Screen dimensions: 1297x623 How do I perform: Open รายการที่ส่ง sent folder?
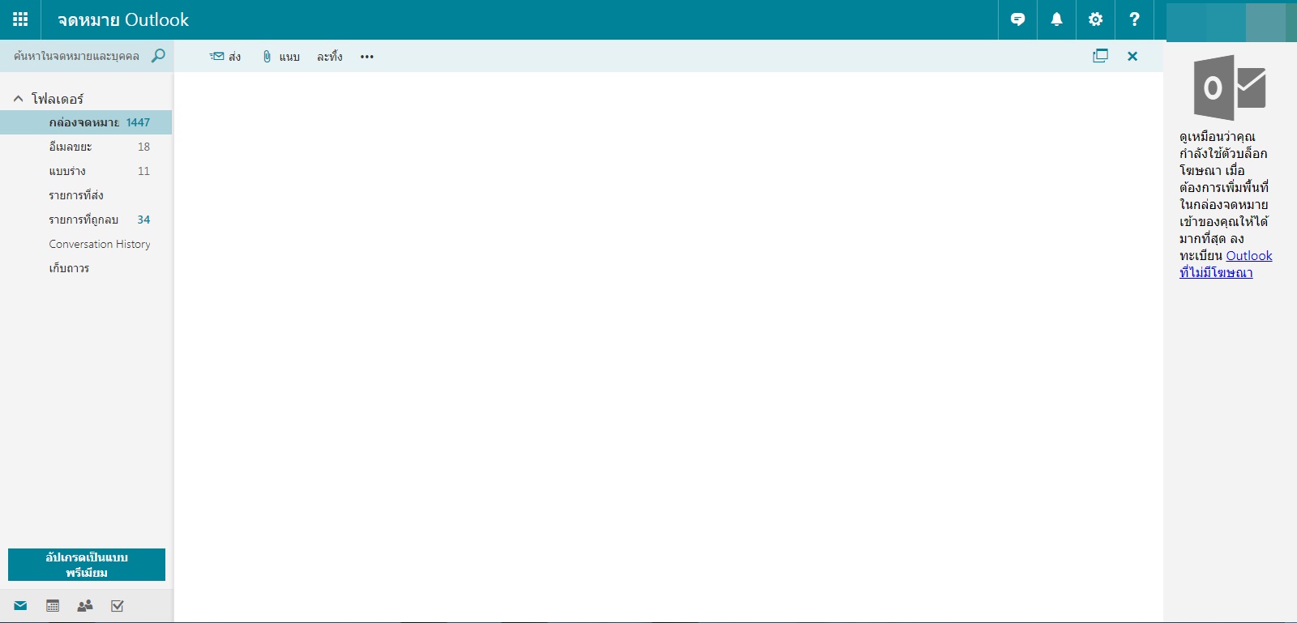coord(86,195)
